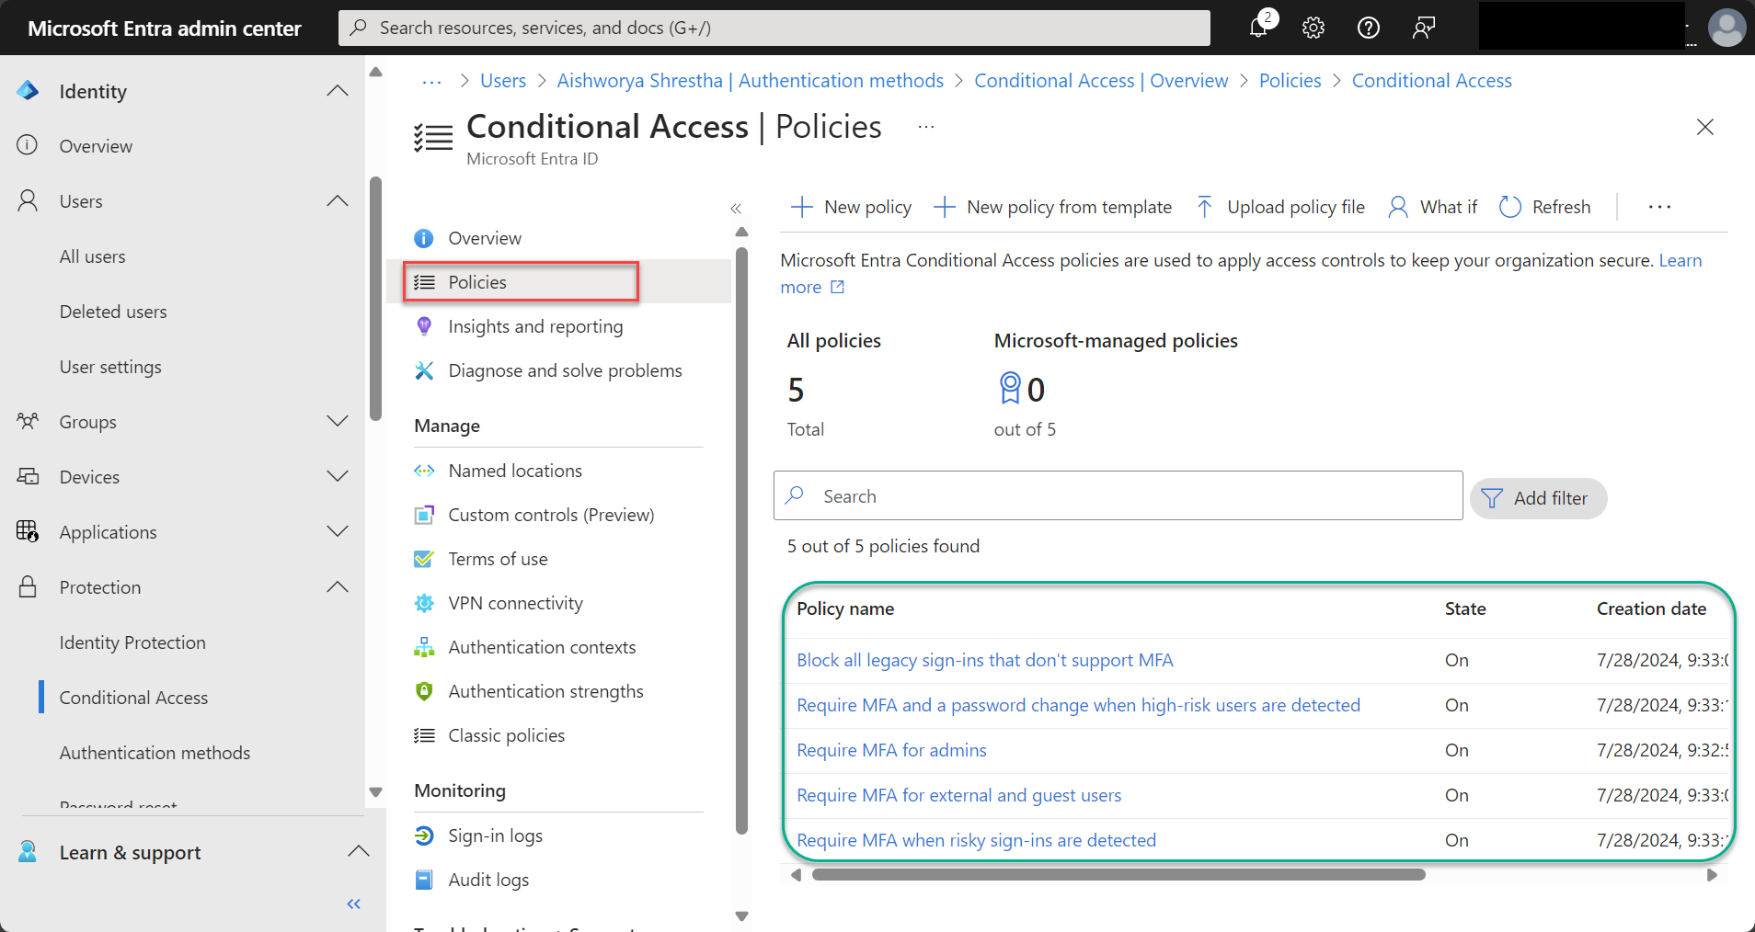The height and width of the screenshot is (932, 1755).
Task: Open Deleted users in left nav
Action: click(x=113, y=312)
